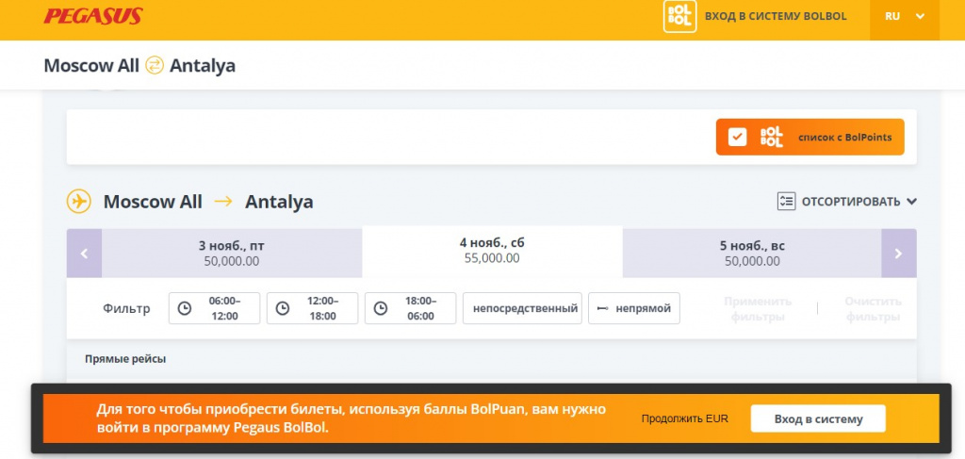Click the airplane icon beside Moscow All
This screenshot has width=965, height=459.
pos(78,202)
